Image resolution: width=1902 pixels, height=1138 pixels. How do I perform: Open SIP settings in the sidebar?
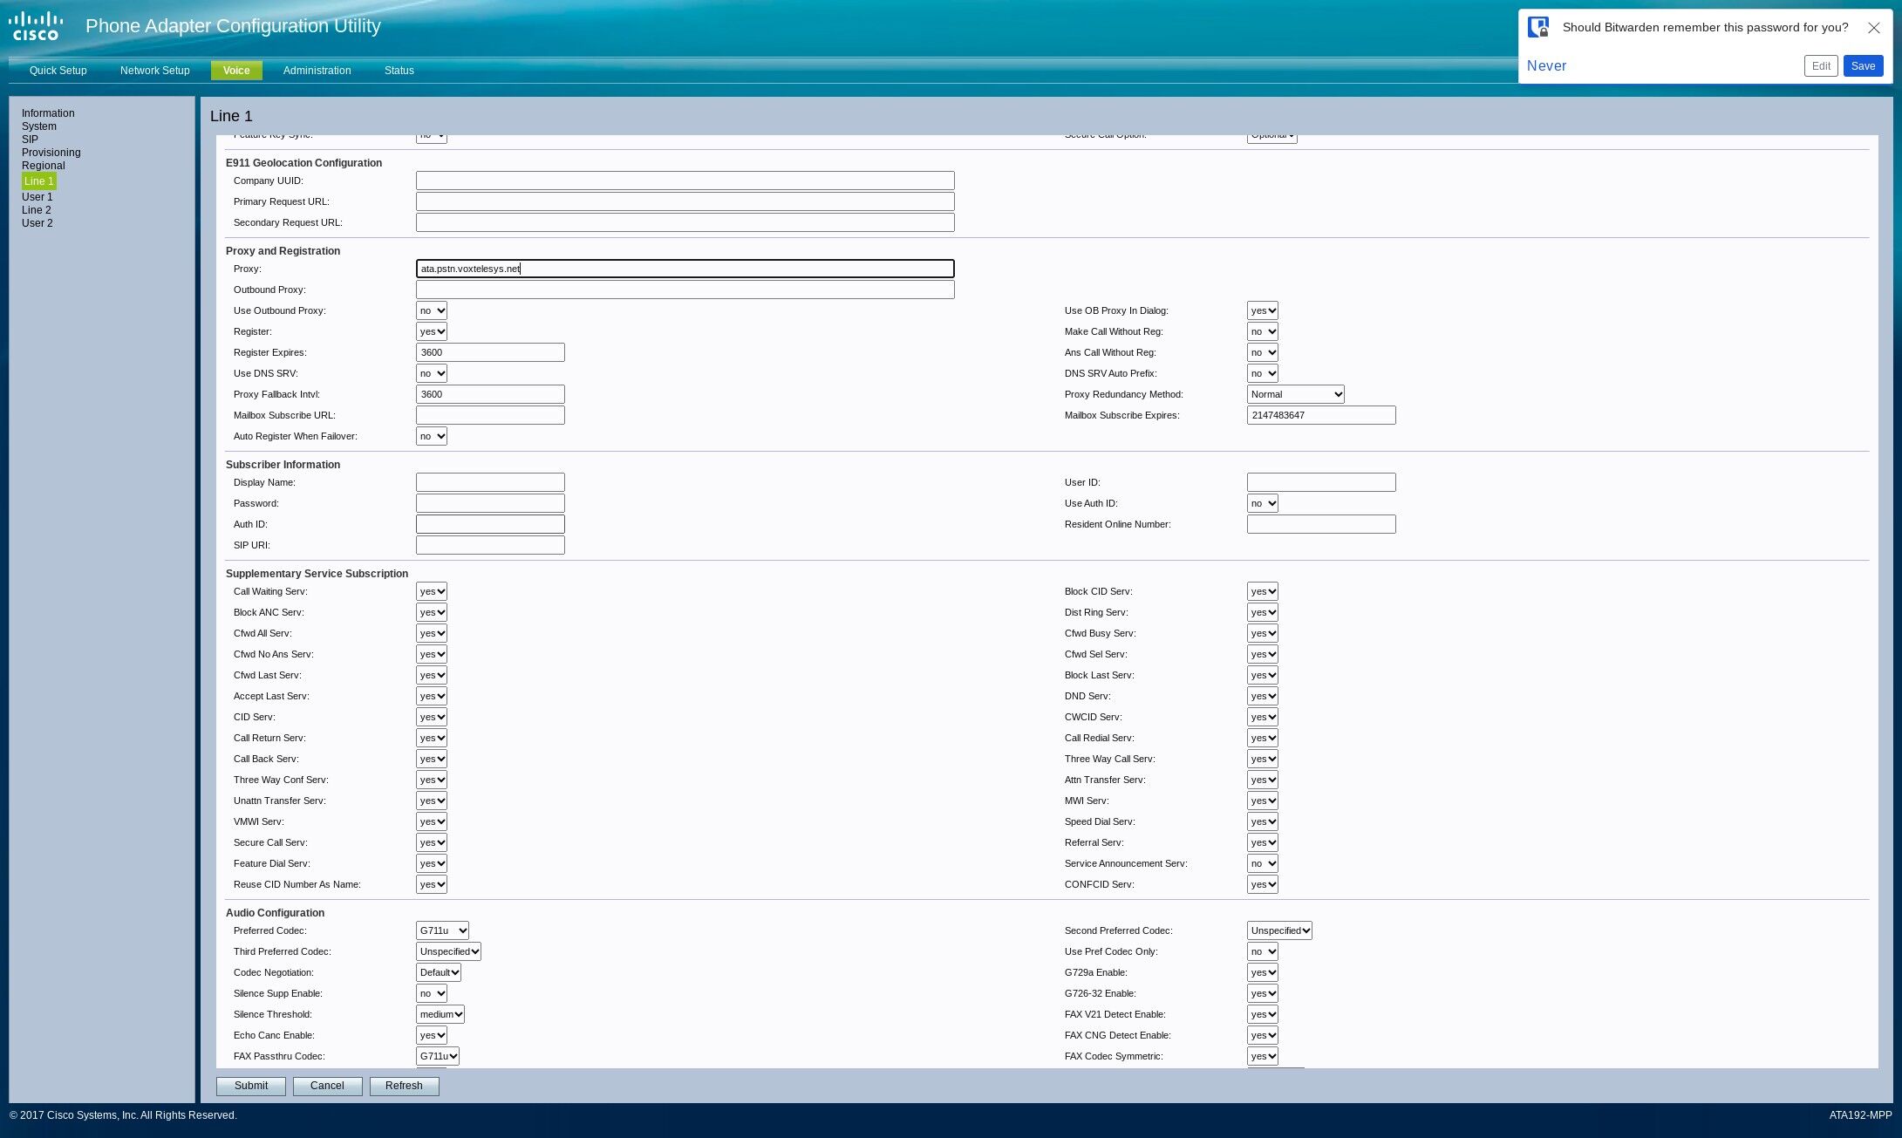(x=30, y=140)
